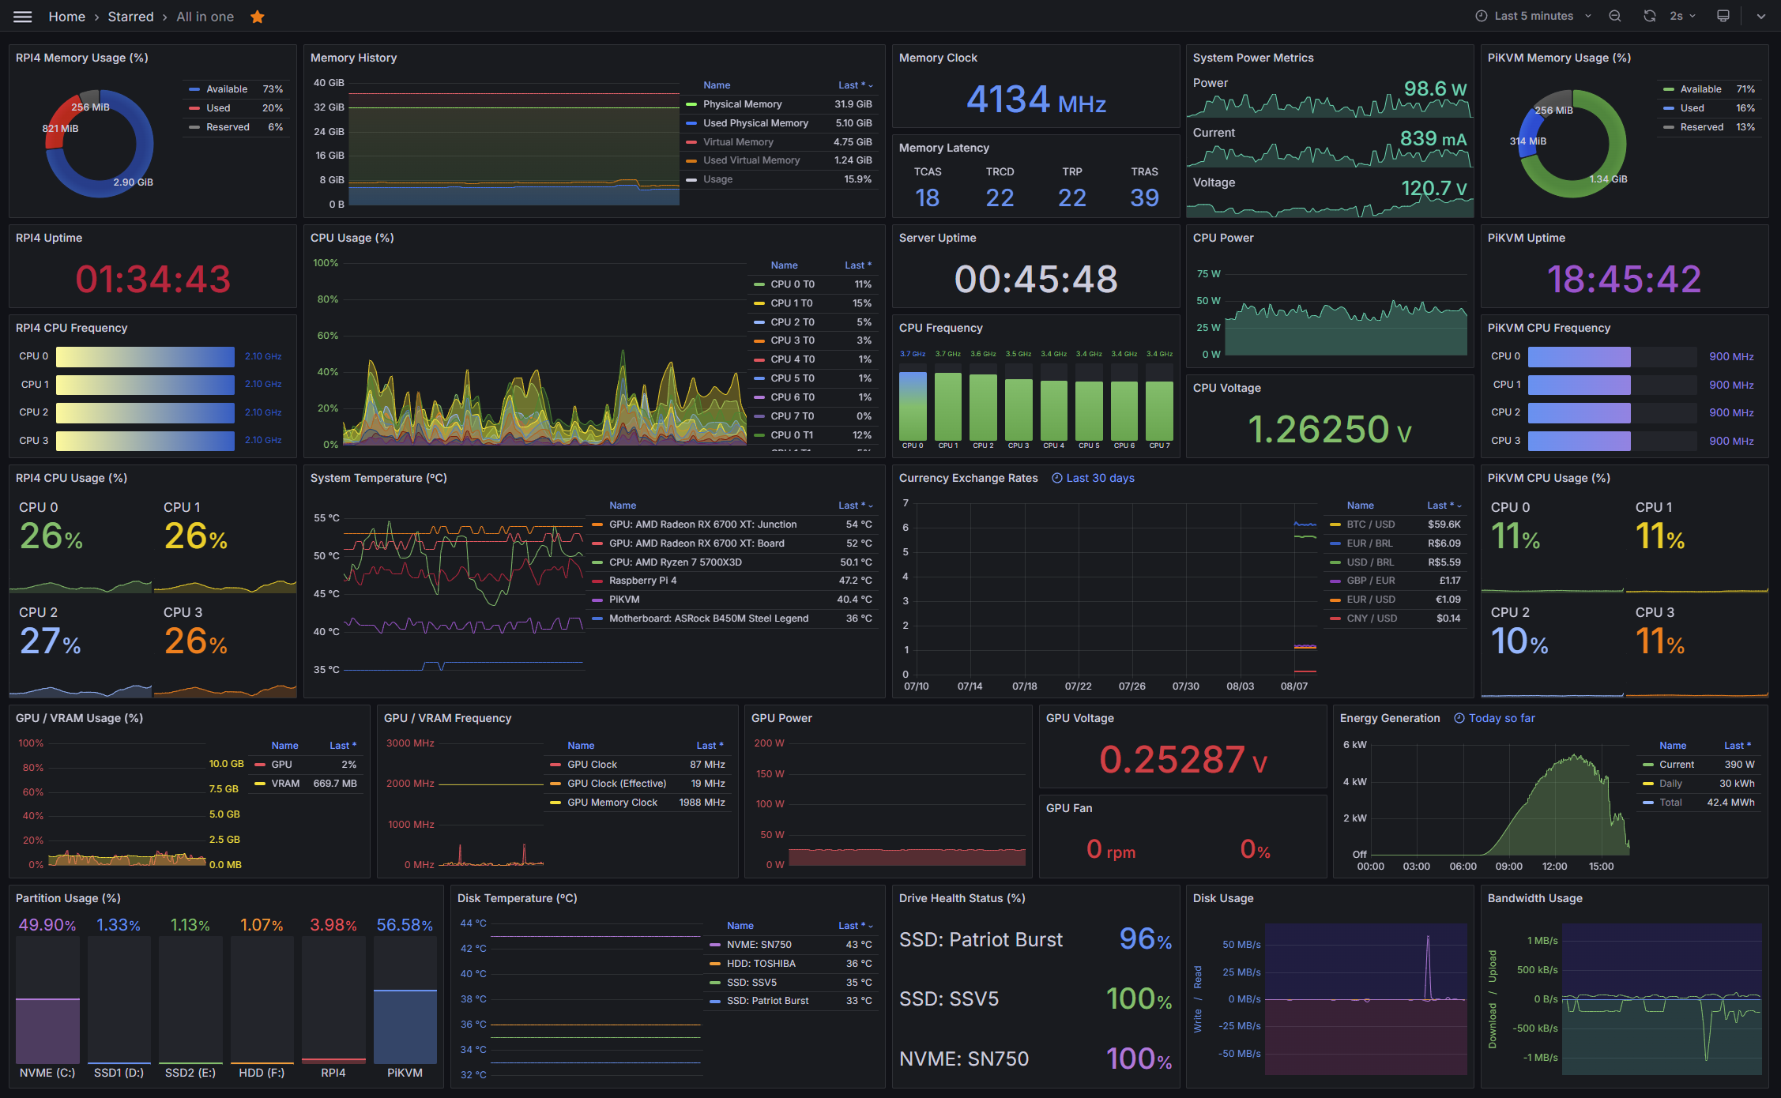The width and height of the screenshot is (1781, 1098).
Task: Open the CPU Usage (%) panel title menu
Action: (x=352, y=238)
